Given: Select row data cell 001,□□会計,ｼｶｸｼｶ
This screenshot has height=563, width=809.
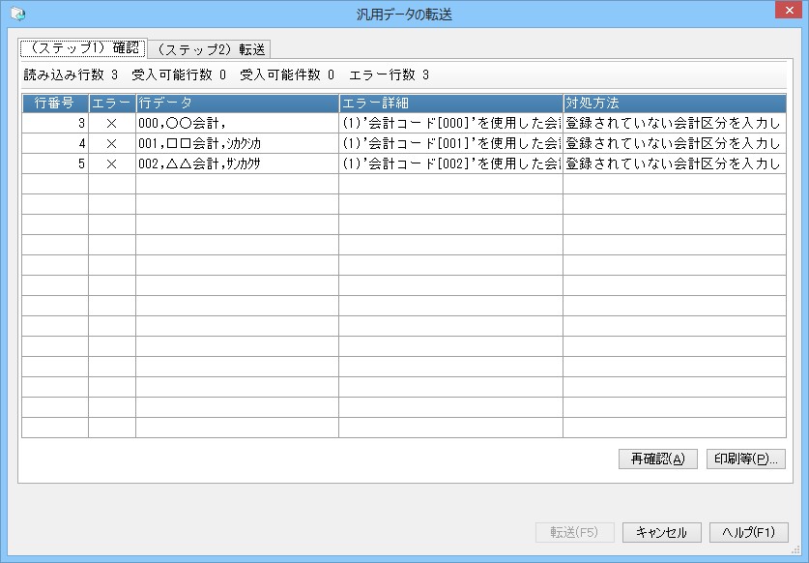Looking at the screenshot, I should pyautogui.click(x=238, y=143).
